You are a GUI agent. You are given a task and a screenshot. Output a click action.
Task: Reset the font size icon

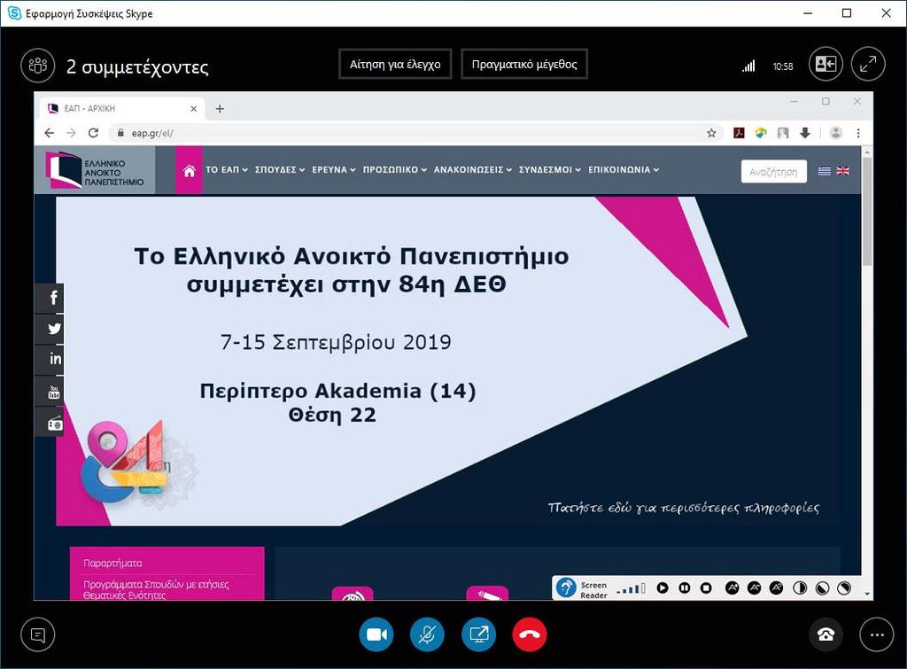776,588
